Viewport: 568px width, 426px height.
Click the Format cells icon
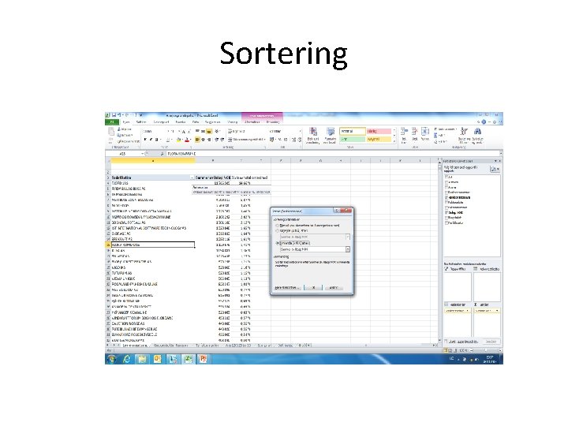point(425,132)
